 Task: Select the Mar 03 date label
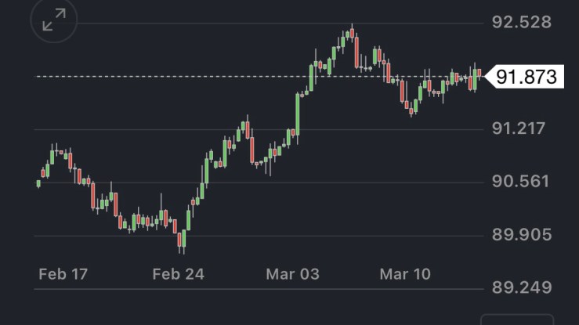(x=292, y=274)
